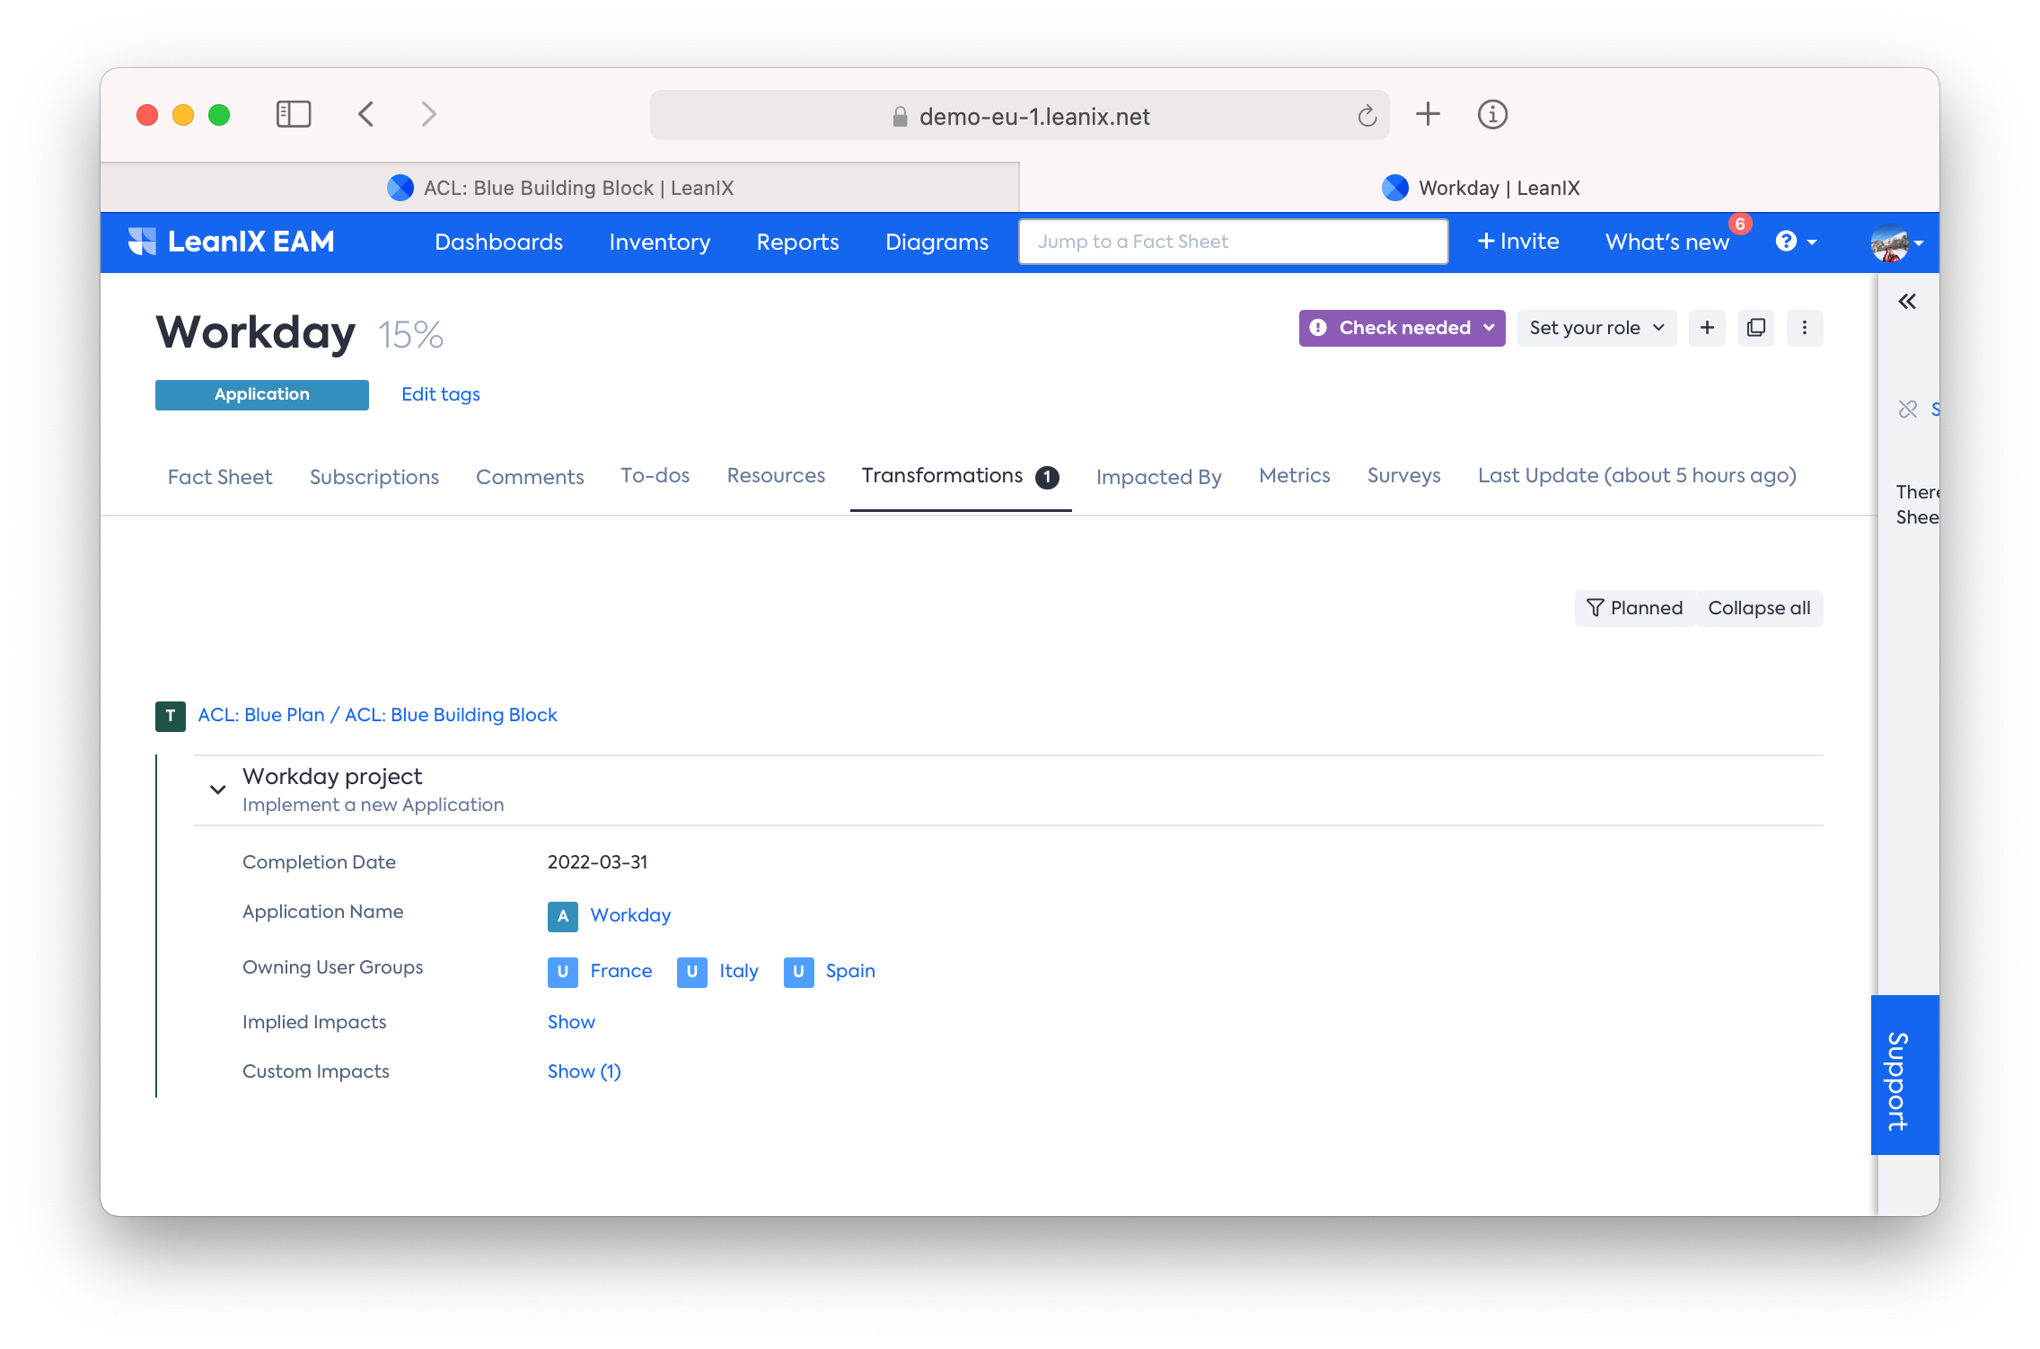Switch to the Comments tab
The width and height of the screenshot is (2040, 1349).
tap(530, 477)
